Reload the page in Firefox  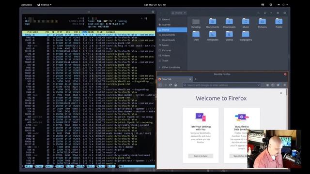pyautogui.click(x=170, y=85)
